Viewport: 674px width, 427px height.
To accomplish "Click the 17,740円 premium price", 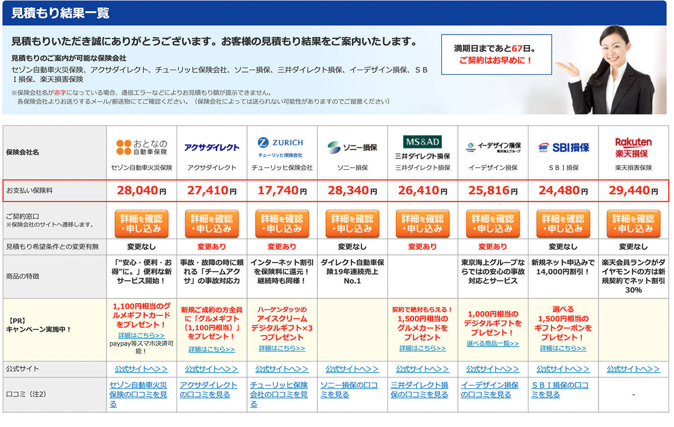I will point(282,191).
